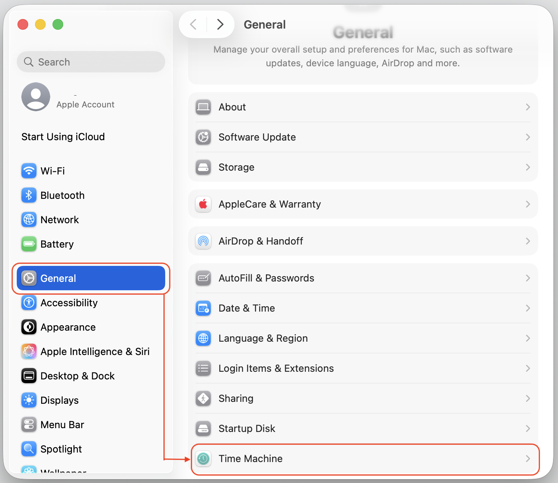Viewport: 558px width, 483px height.
Task: Click the yellow minimize window button
Action: (x=40, y=24)
